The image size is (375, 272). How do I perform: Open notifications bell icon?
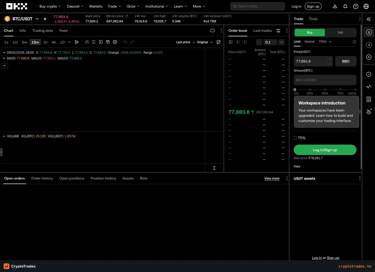pos(345,6)
